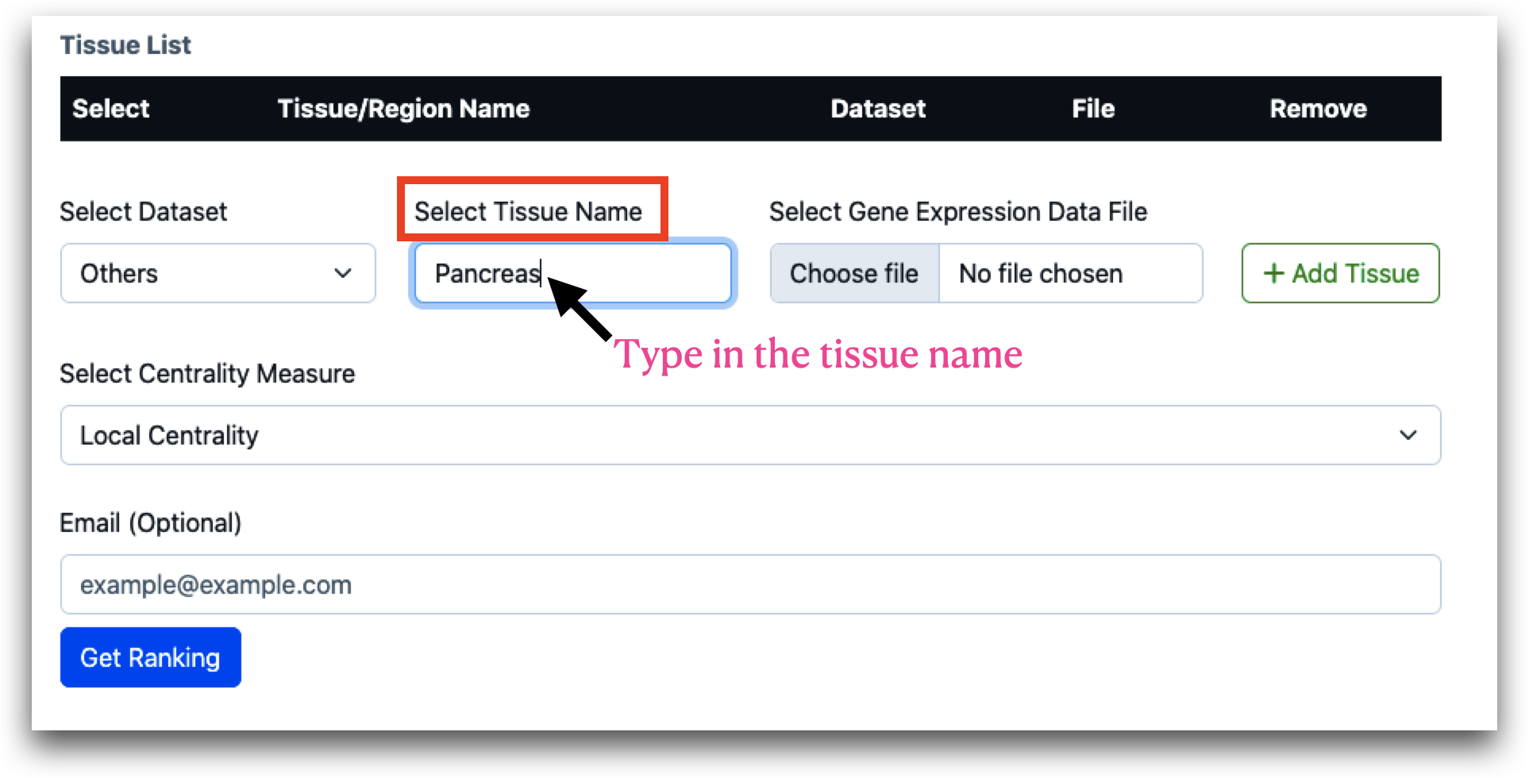The height and width of the screenshot is (778, 1529).
Task: Click the Remove column header
Action: [1318, 109]
